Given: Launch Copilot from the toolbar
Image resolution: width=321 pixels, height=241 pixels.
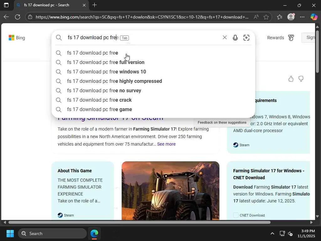Looking at the screenshot, I should coord(314,17).
